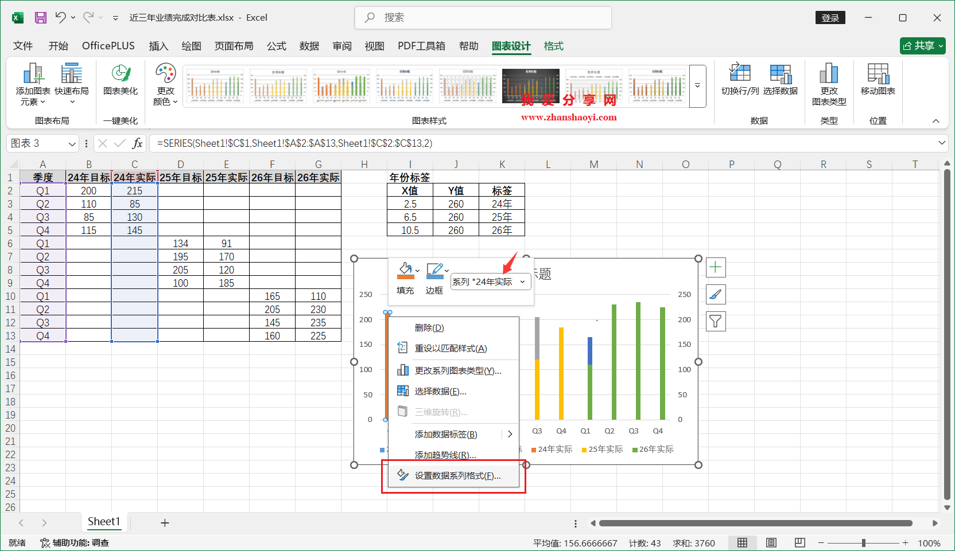
Task: Open Add Chart Element menu
Action: point(33,85)
